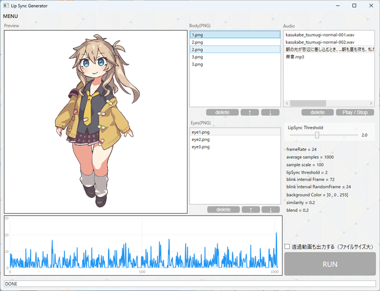Click the blend = 0.2 text
The width and height of the screenshot is (380, 291).
click(297, 210)
